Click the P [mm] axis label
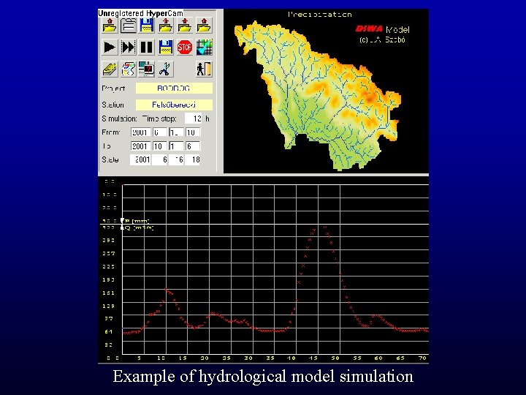 coord(137,221)
